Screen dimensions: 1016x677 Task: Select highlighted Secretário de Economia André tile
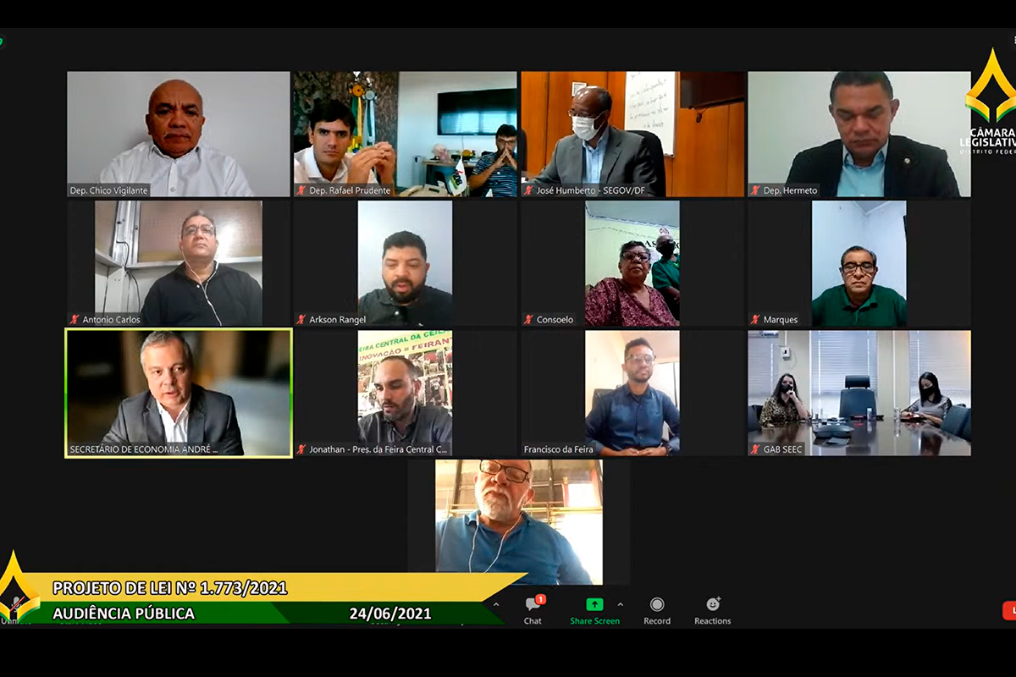pyautogui.click(x=179, y=394)
